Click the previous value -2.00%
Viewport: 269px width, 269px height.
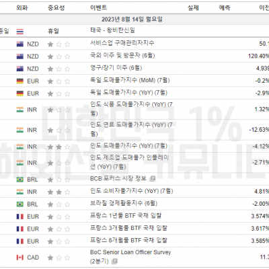click(x=260, y=204)
